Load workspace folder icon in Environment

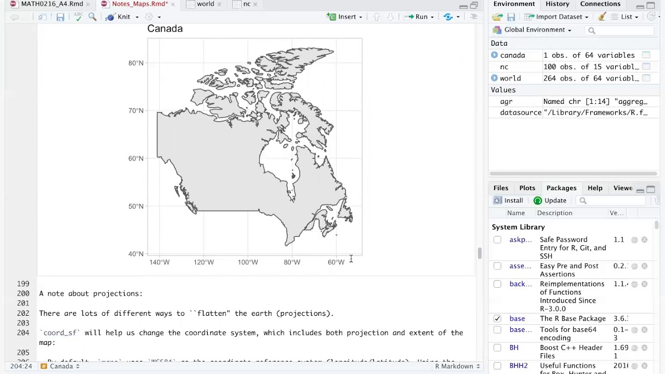click(498, 17)
